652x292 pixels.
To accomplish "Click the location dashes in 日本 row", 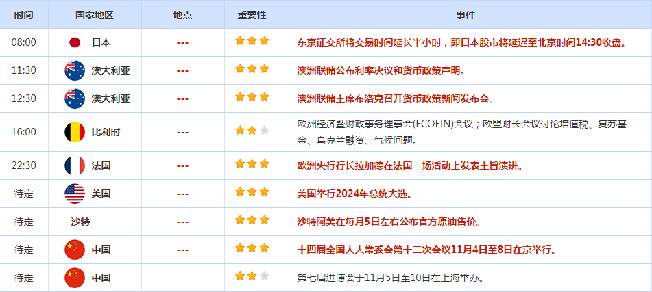I will (183, 42).
